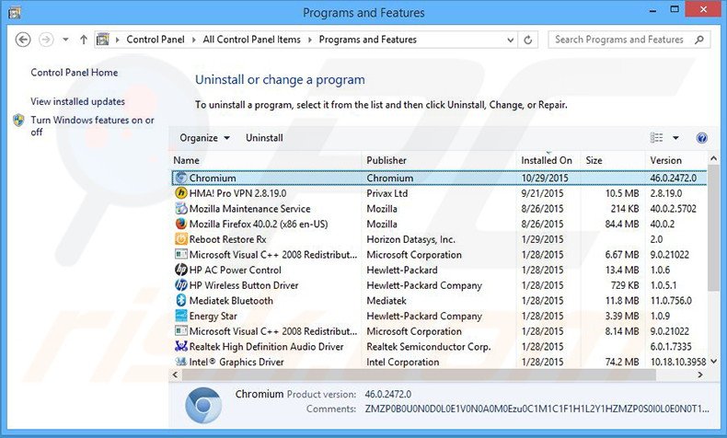
Task: Select HP AC Power Control icon
Action: coord(180,270)
